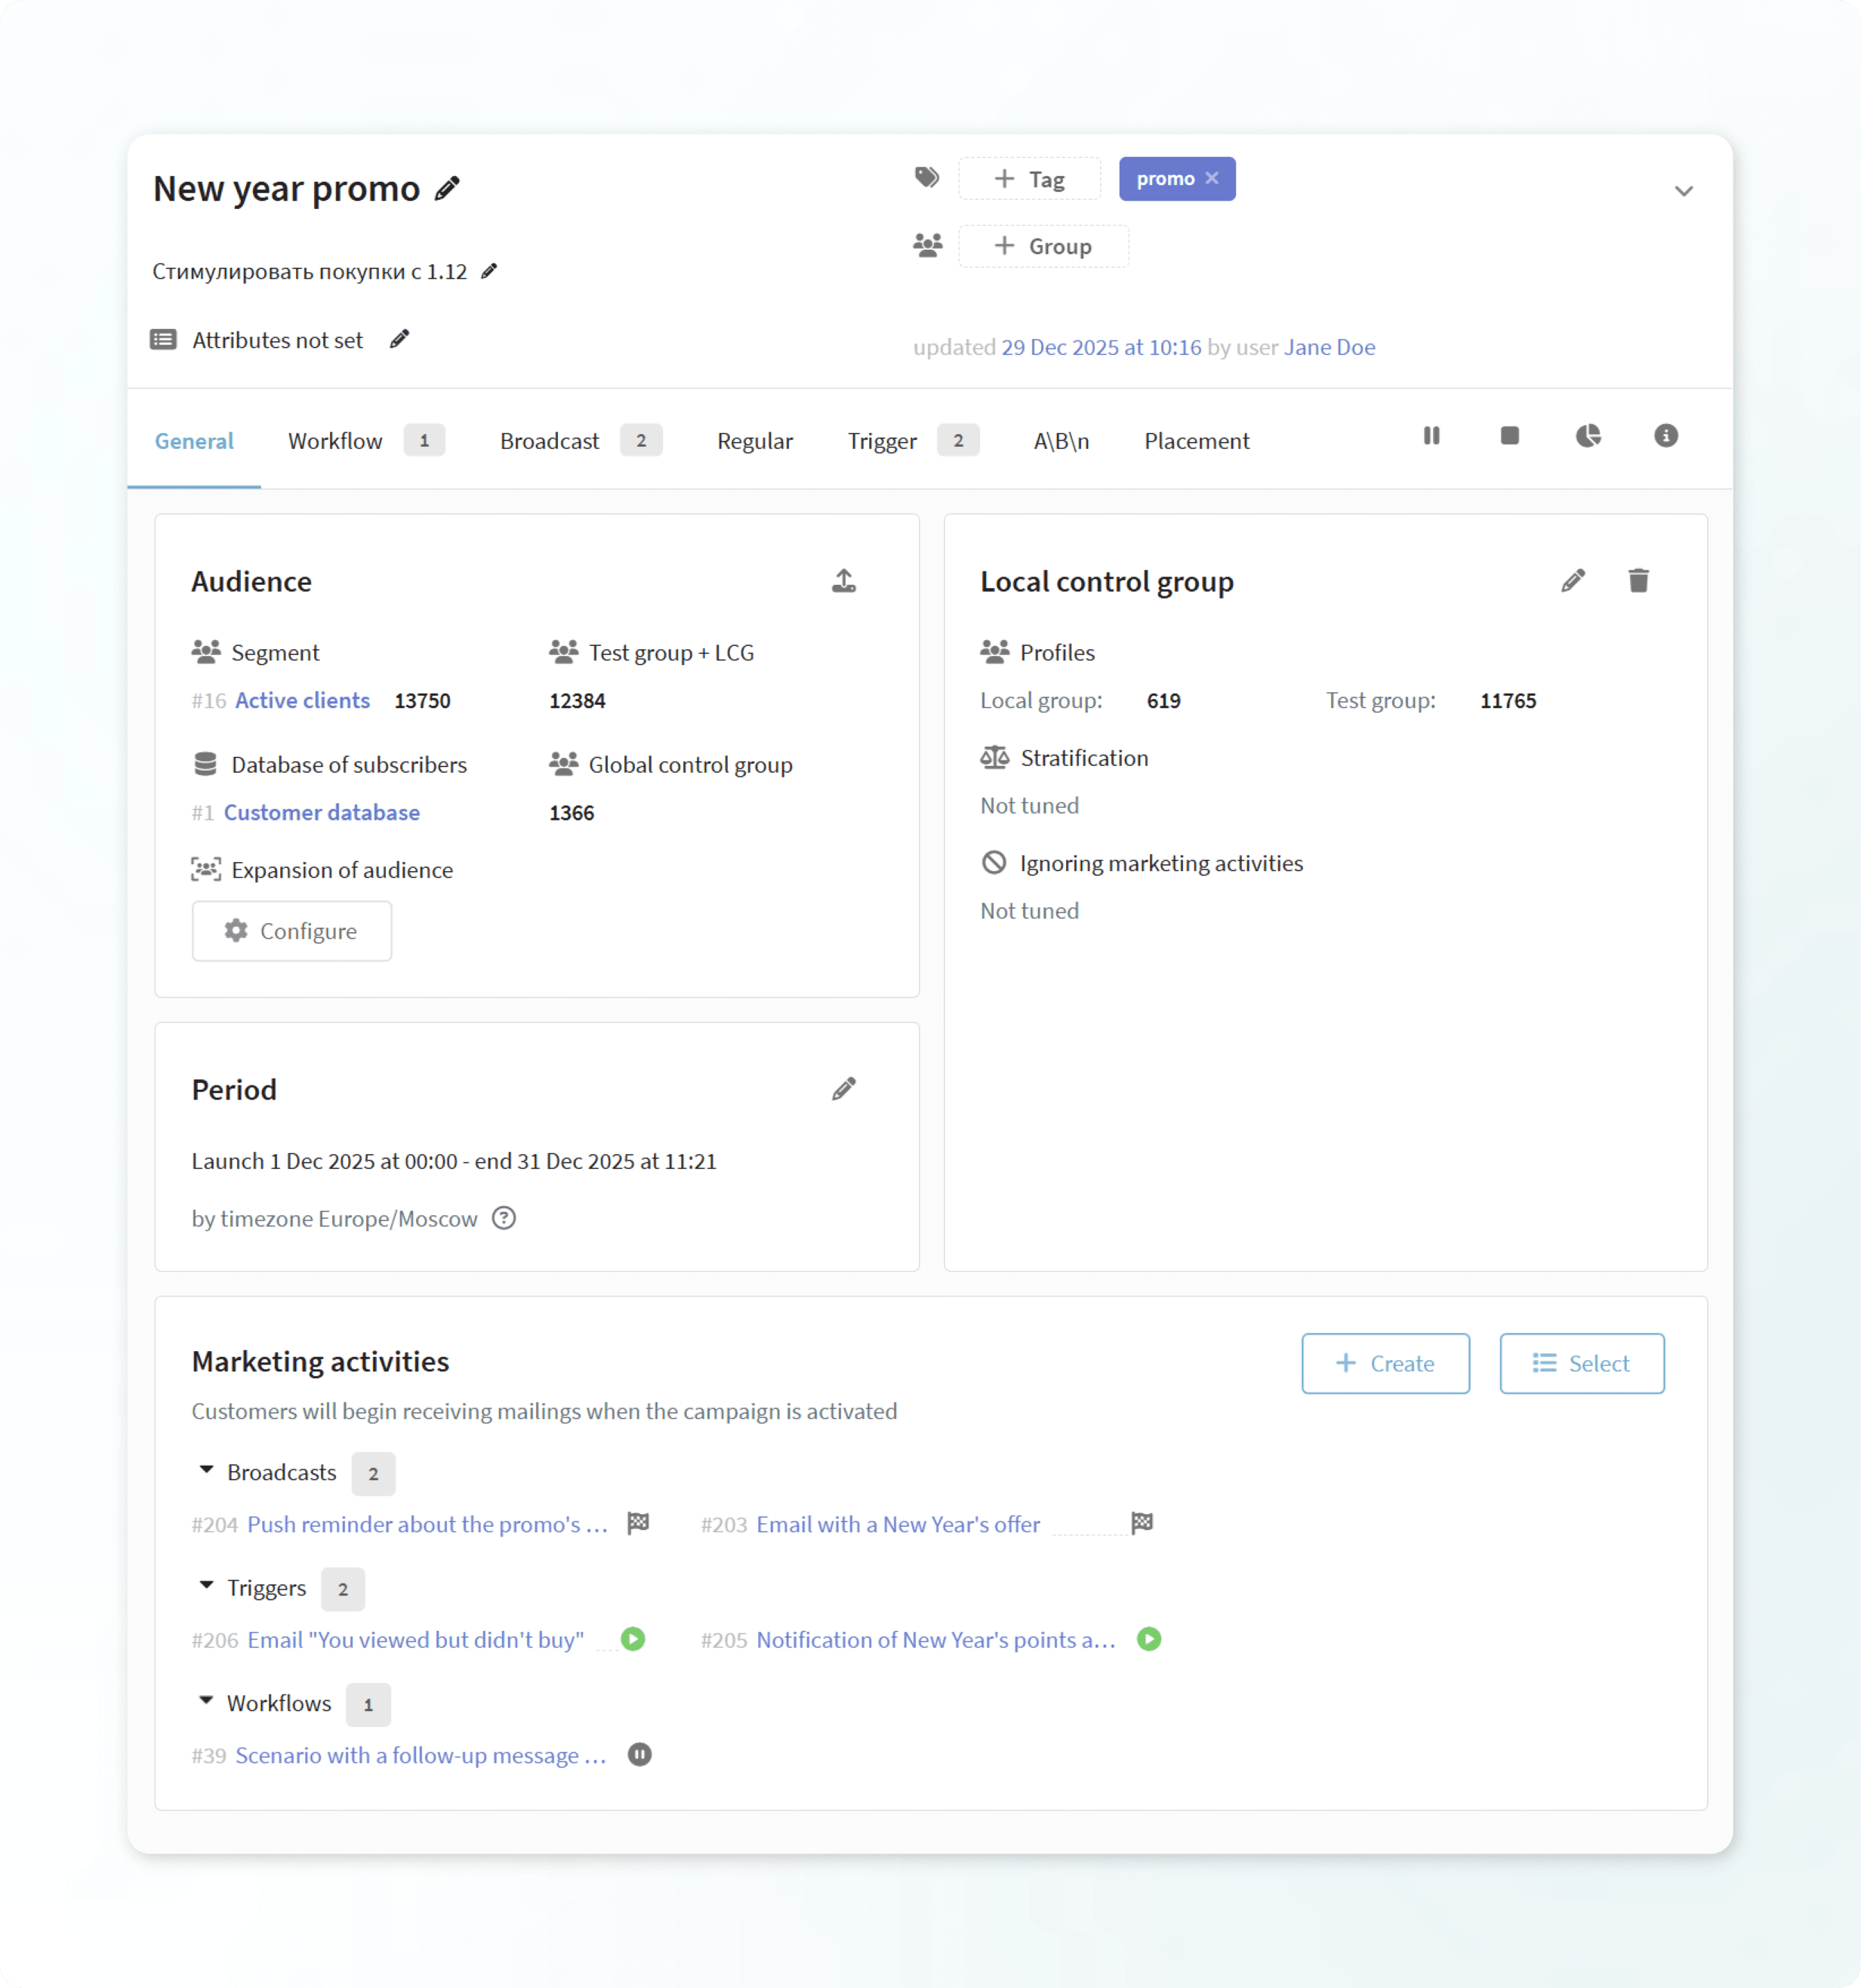Edit the Period launch dates

click(x=843, y=1089)
